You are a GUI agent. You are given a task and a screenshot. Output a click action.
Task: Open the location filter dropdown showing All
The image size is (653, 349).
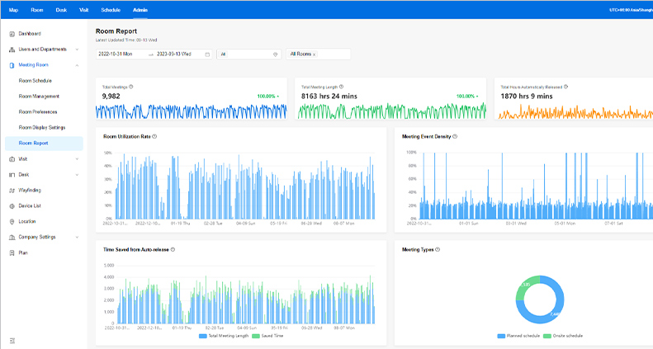pos(248,54)
